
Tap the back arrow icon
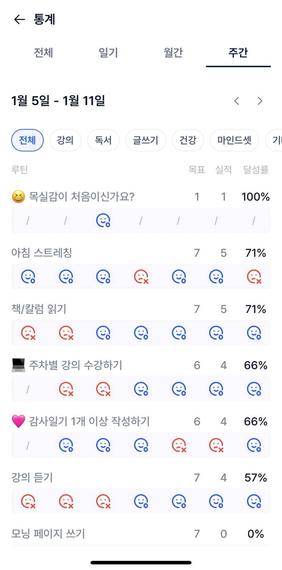coord(19,19)
